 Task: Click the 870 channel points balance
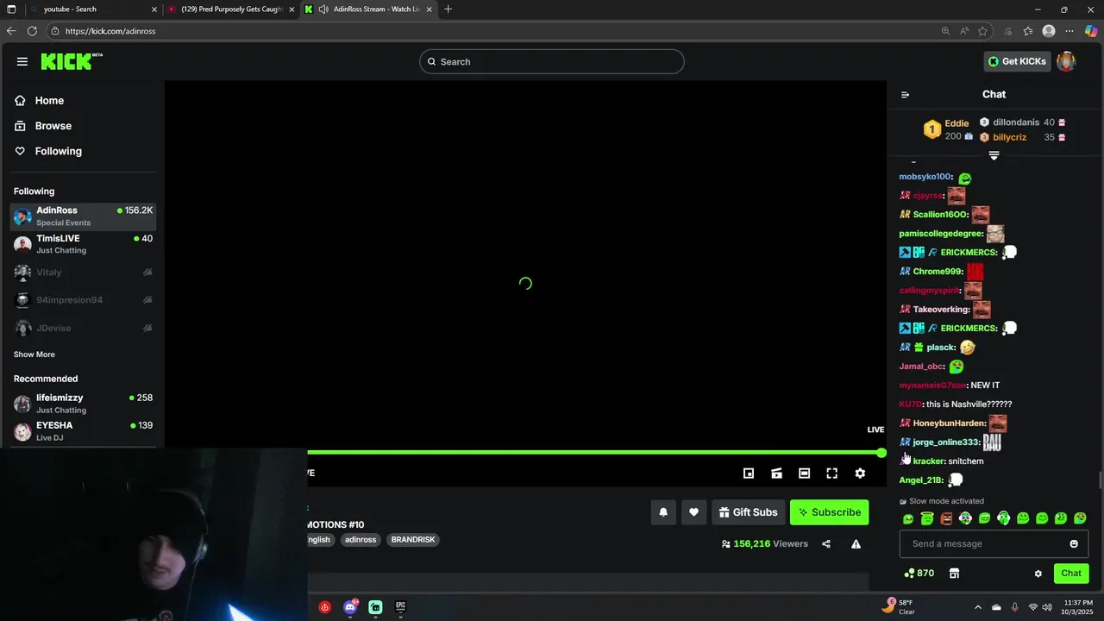coord(919,574)
